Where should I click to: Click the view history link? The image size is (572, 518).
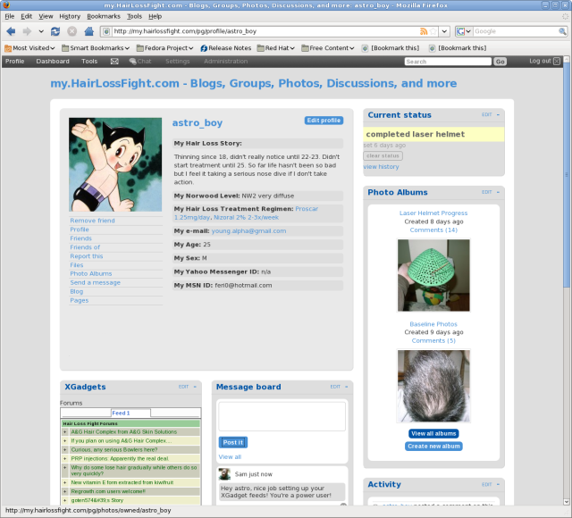382,167
